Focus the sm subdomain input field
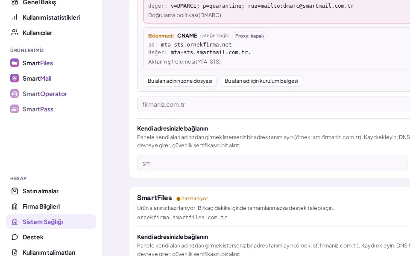The height and width of the screenshot is (256, 410). coord(272,163)
